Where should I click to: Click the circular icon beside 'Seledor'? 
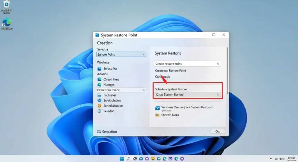[100, 111]
